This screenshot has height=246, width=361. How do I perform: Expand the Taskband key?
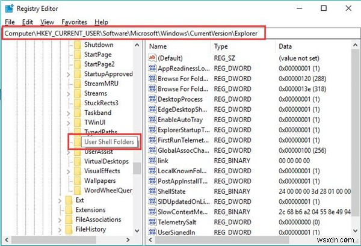point(69,113)
